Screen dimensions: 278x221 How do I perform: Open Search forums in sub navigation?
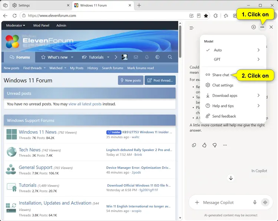pos(113,68)
